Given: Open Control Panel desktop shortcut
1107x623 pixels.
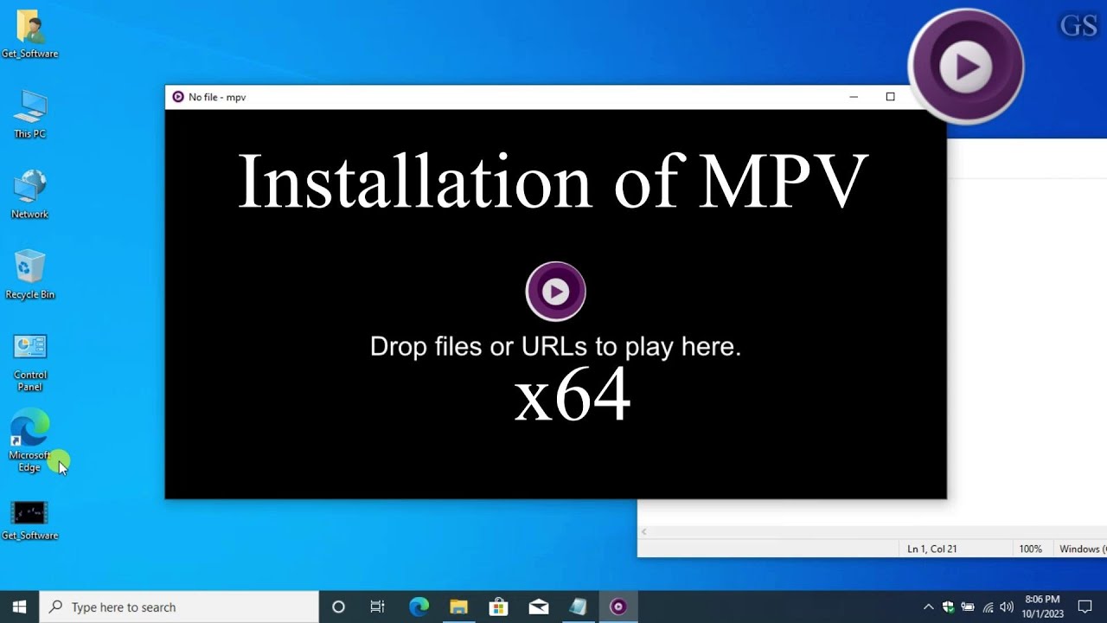Looking at the screenshot, I should [x=29, y=362].
